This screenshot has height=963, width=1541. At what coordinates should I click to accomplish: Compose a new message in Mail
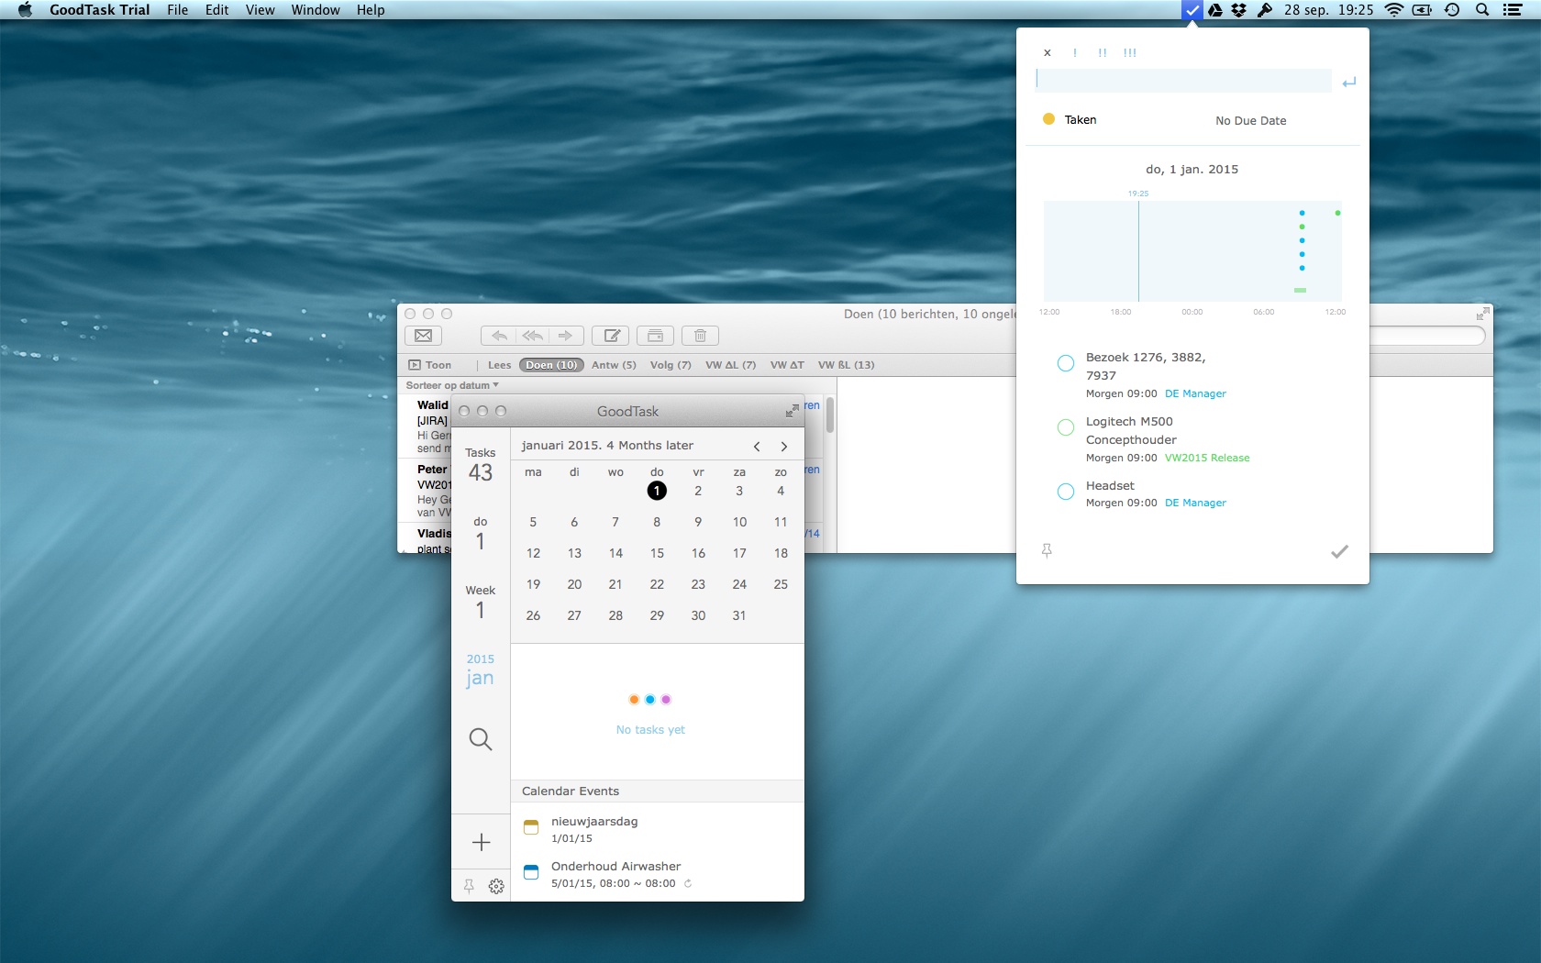click(611, 336)
